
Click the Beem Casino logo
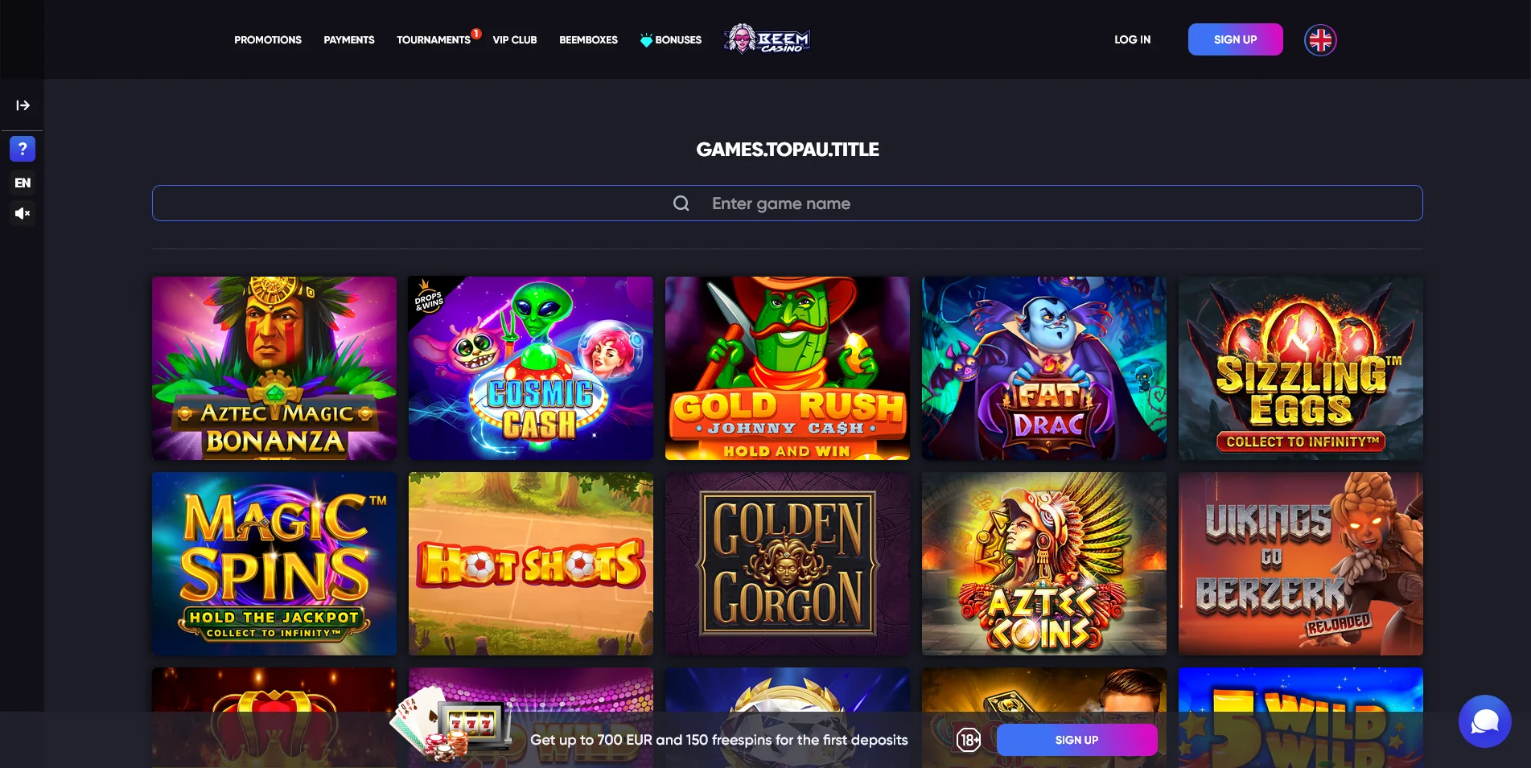[x=767, y=39]
